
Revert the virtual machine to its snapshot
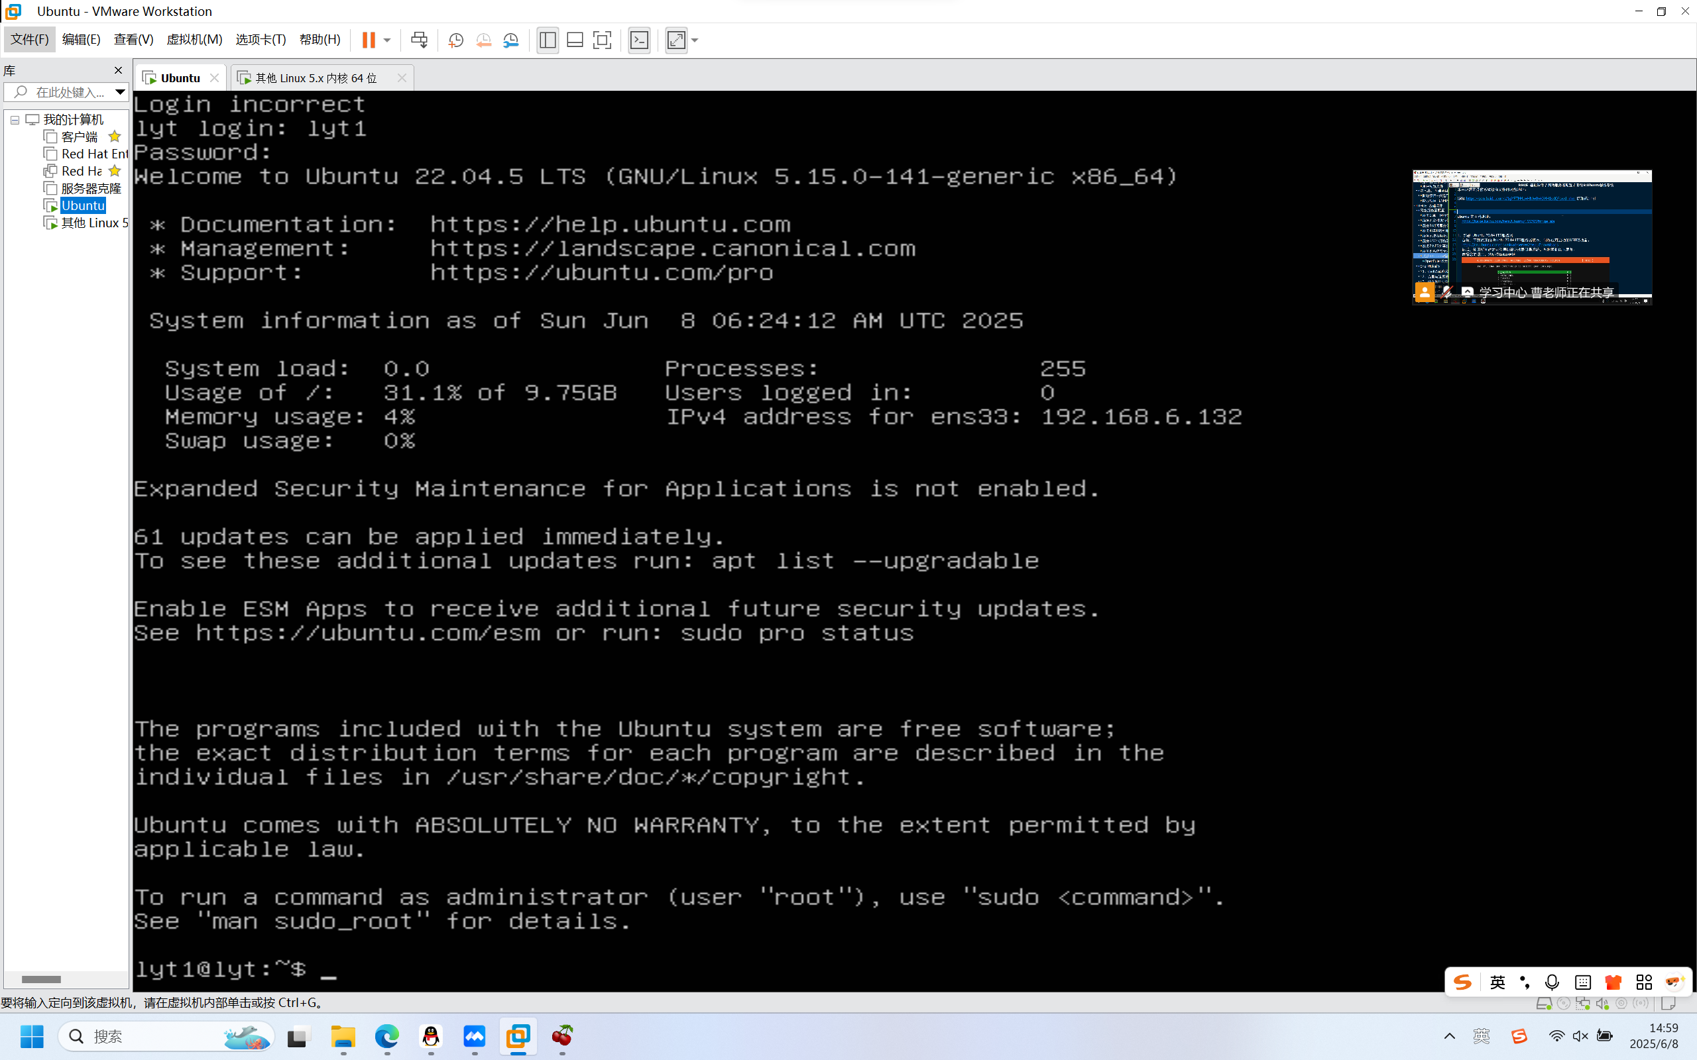click(484, 40)
